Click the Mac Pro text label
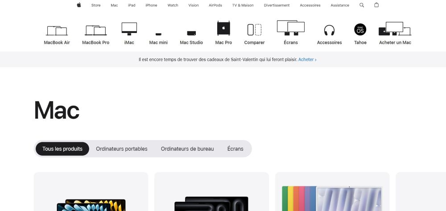Screen dimensions: 446x211 coord(223,42)
